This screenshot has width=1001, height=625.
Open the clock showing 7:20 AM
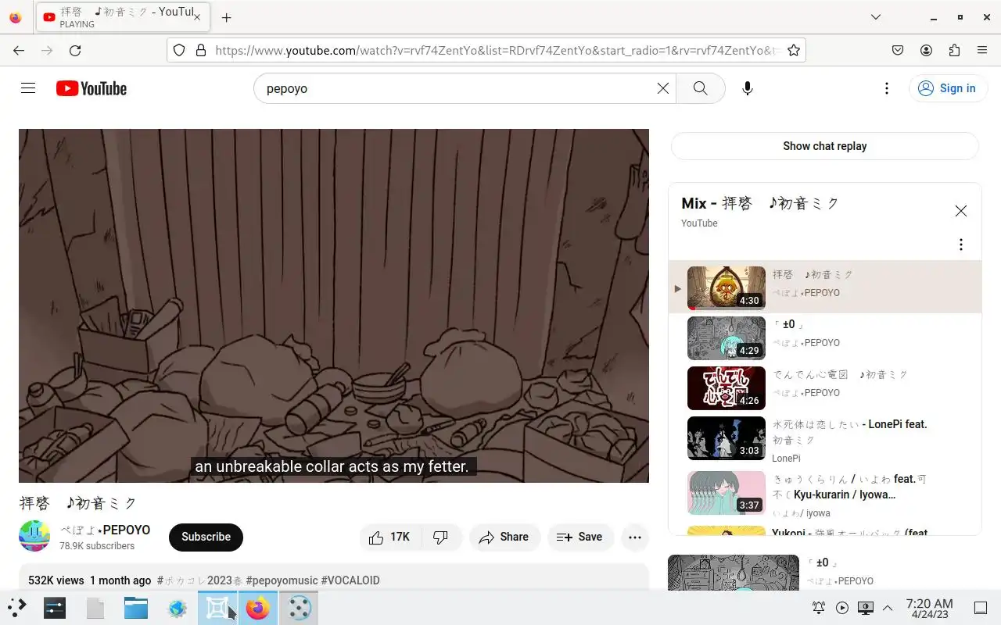pyautogui.click(x=929, y=608)
